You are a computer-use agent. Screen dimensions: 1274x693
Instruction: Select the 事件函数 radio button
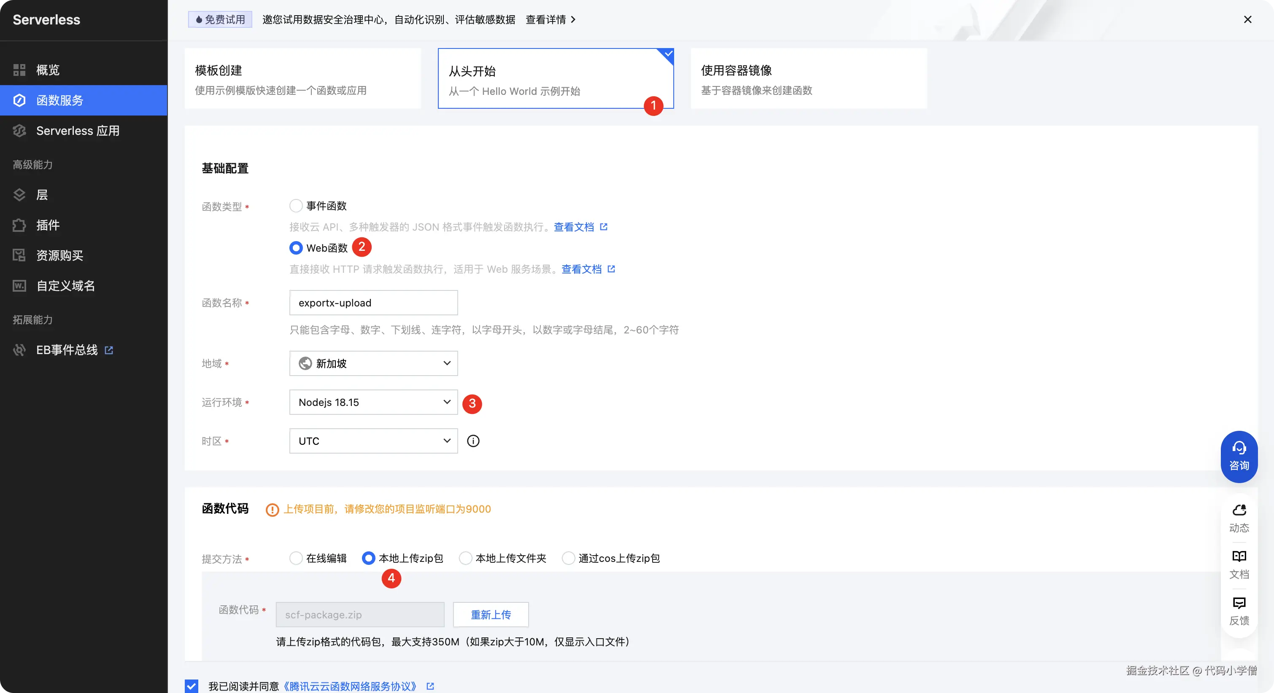(x=296, y=206)
